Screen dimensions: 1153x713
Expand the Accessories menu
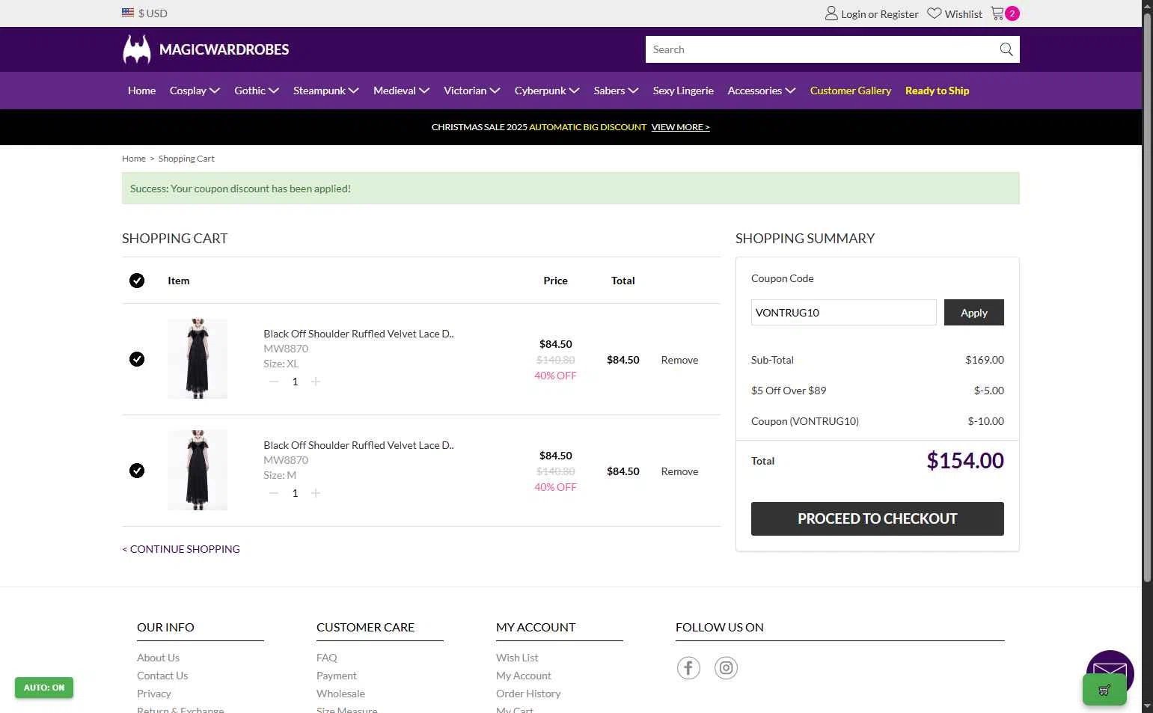point(762,91)
